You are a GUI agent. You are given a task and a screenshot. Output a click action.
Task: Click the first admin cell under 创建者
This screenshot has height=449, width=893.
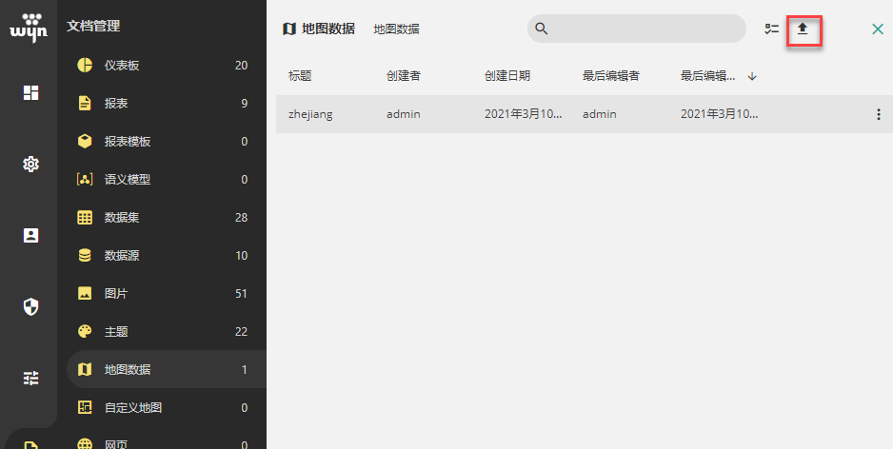point(404,114)
